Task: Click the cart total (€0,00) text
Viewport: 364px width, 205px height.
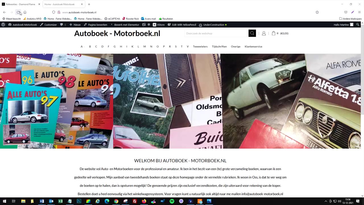Action: 284,33
